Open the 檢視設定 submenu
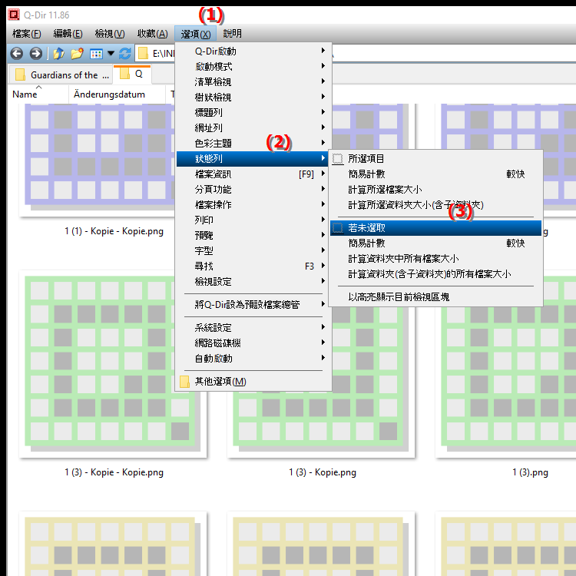The height and width of the screenshot is (576, 576). pos(253,282)
